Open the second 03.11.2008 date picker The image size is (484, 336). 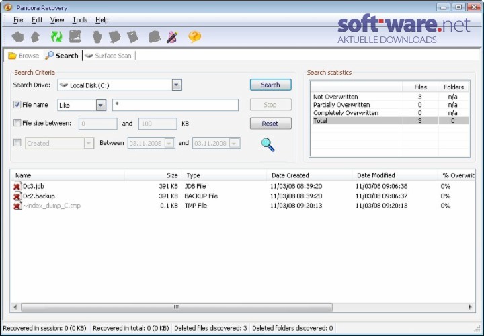coord(235,143)
